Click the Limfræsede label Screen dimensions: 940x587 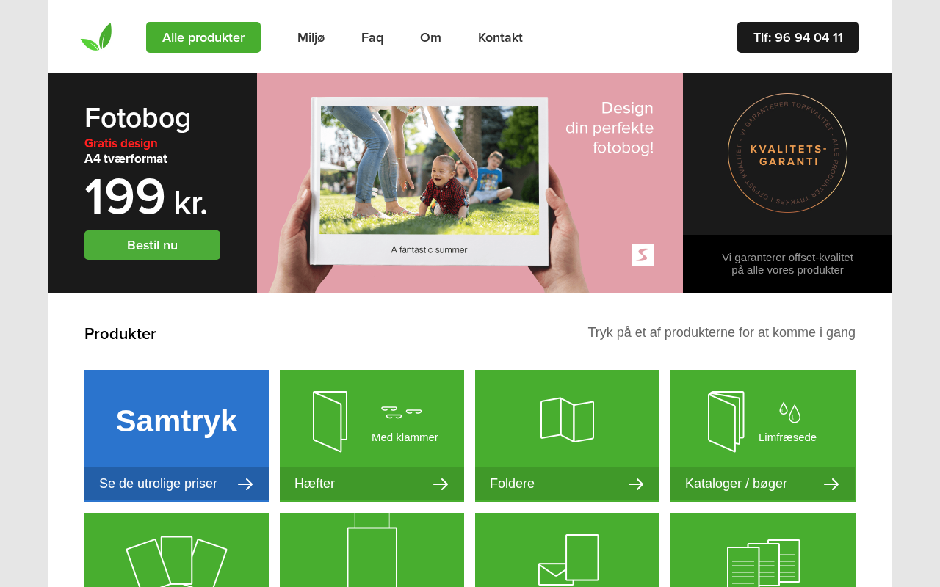(x=787, y=437)
